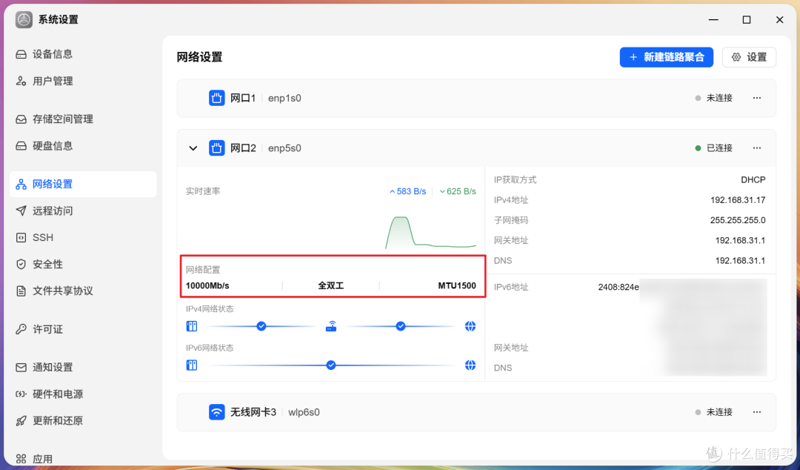Image resolution: width=800 pixels, height=470 pixels.
Task: Click the 许可证 key icon
Action: tap(21, 329)
